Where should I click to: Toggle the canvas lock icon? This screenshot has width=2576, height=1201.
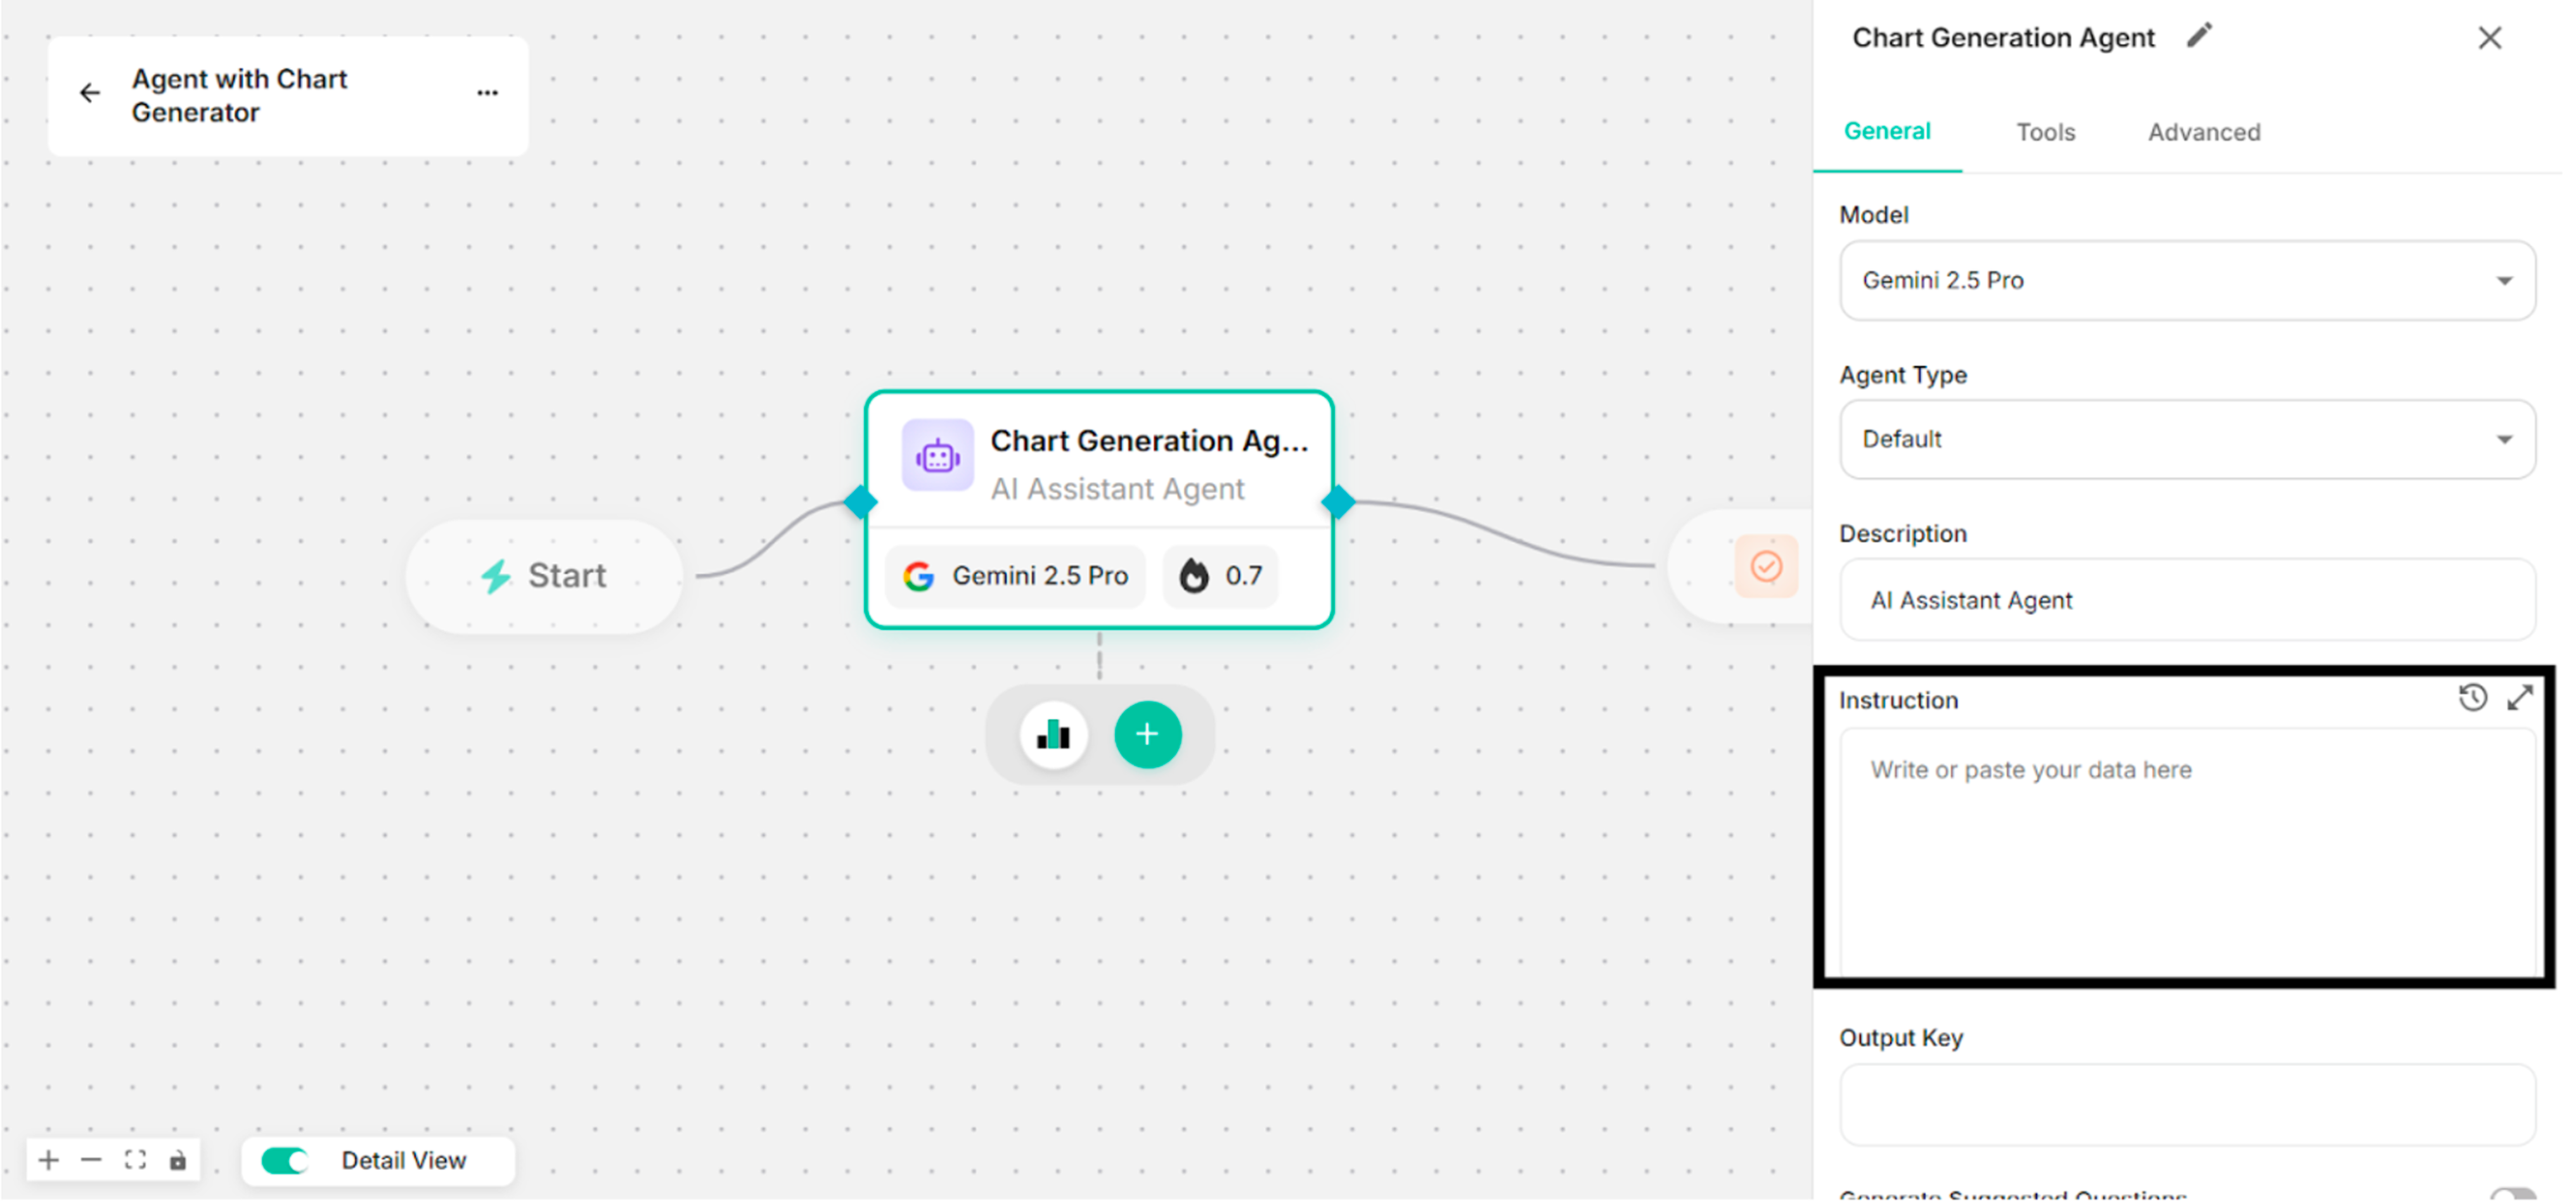pos(178,1160)
